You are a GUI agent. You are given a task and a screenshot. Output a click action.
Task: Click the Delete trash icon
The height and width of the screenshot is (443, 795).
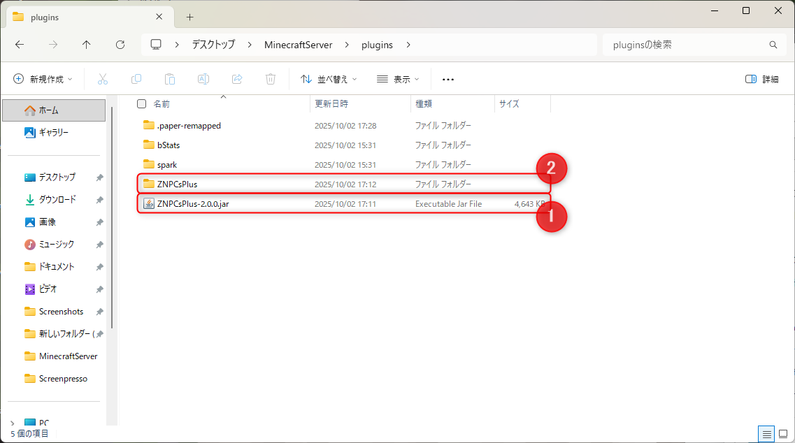tap(271, 79)
